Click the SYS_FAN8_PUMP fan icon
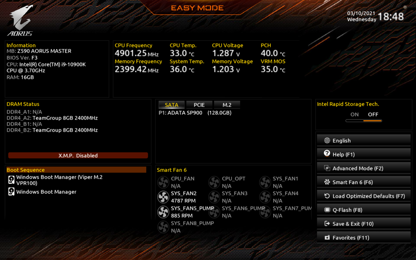This screenshot has height=260, width=416. click(x=163, y=227)
